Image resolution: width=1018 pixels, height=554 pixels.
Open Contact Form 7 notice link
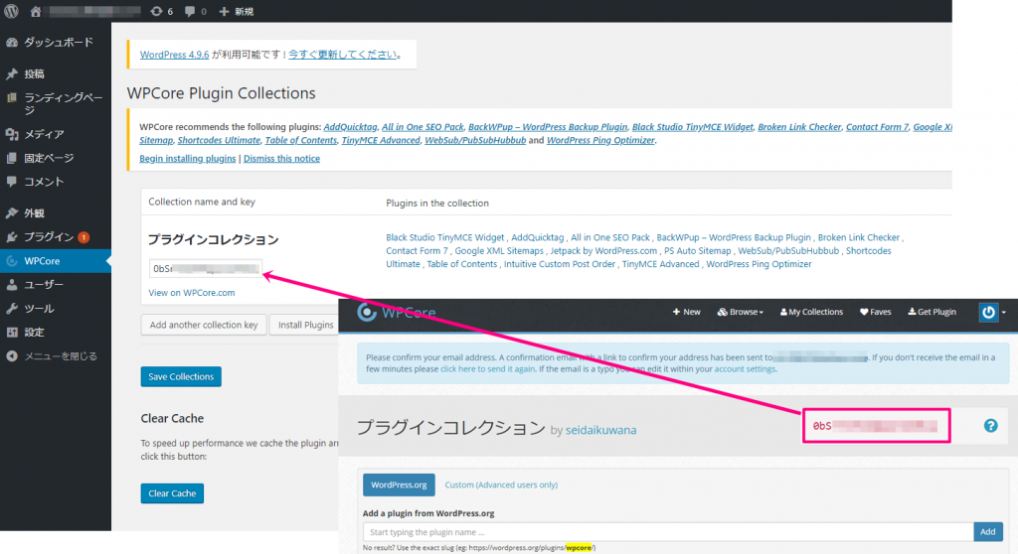coord(877,127)
